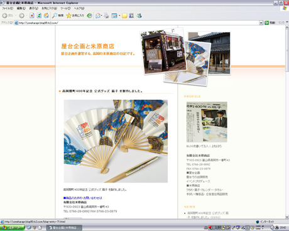Viewport: 289px width, 231px height.
Task: Click the first quick launch icon beside Start
Action: coord(29,228)
